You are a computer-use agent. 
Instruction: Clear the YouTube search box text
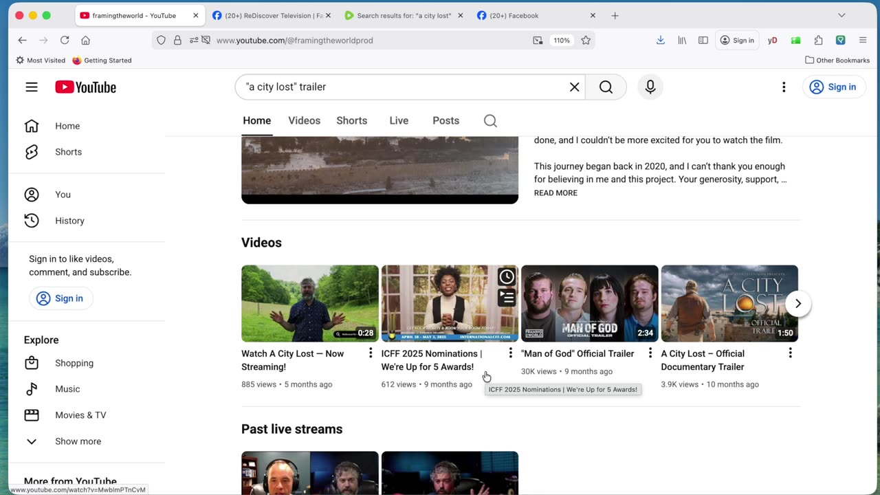coord(575,87)
